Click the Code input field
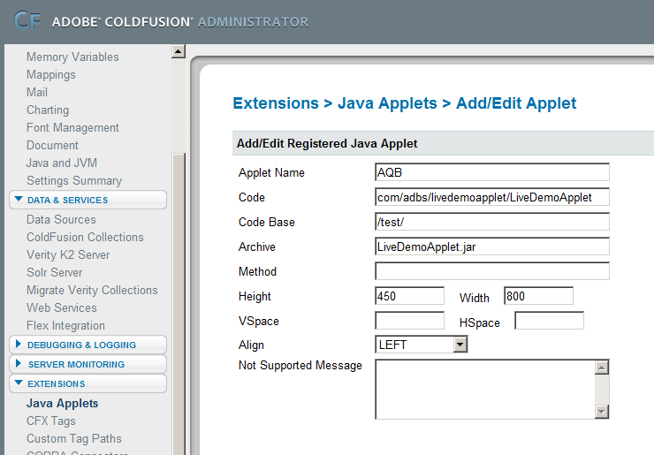The width and height of the screenshot is (654, 455). point(492,197)
